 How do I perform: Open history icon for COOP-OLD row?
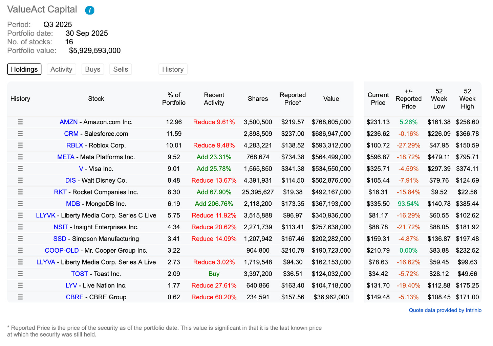tap(20, 250)
